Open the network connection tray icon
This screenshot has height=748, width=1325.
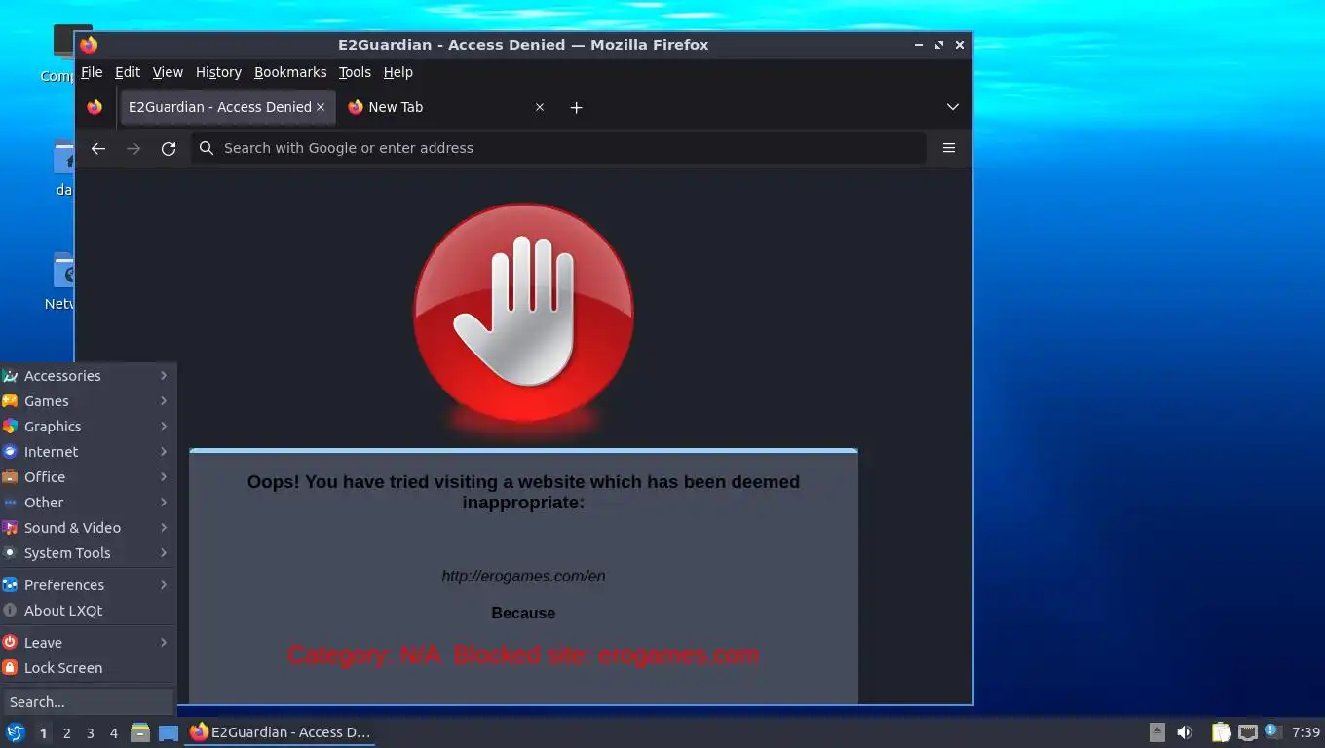pos(1247,732)
